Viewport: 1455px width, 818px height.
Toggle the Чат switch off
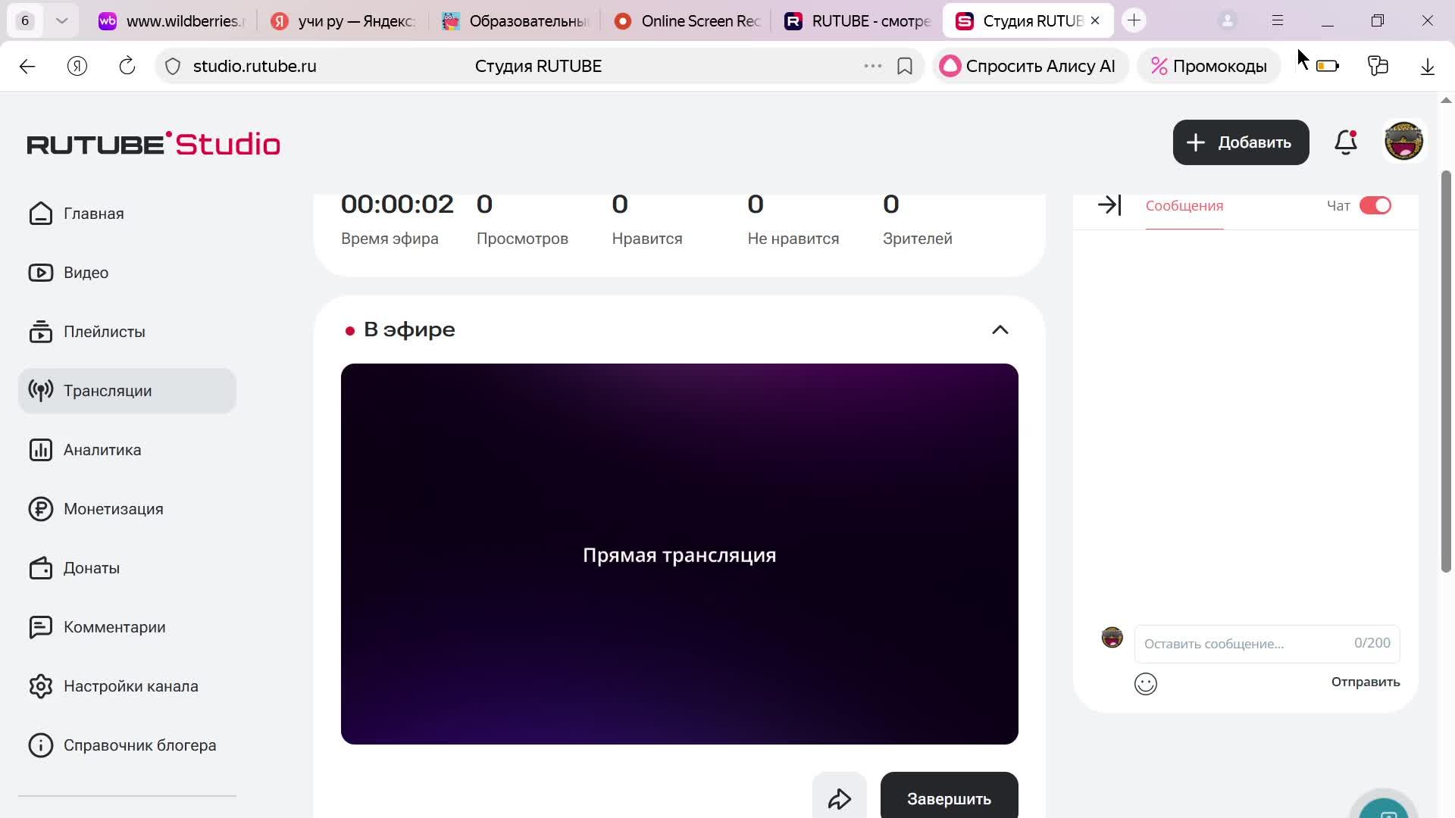coord(1375,206)
